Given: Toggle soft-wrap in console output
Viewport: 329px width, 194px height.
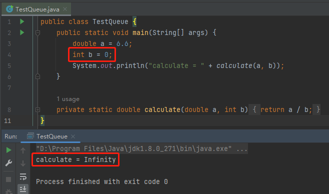Looking at the screenshot, I should (23, 176).
